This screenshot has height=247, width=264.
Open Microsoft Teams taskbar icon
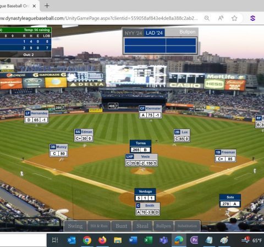click(163, 240)
